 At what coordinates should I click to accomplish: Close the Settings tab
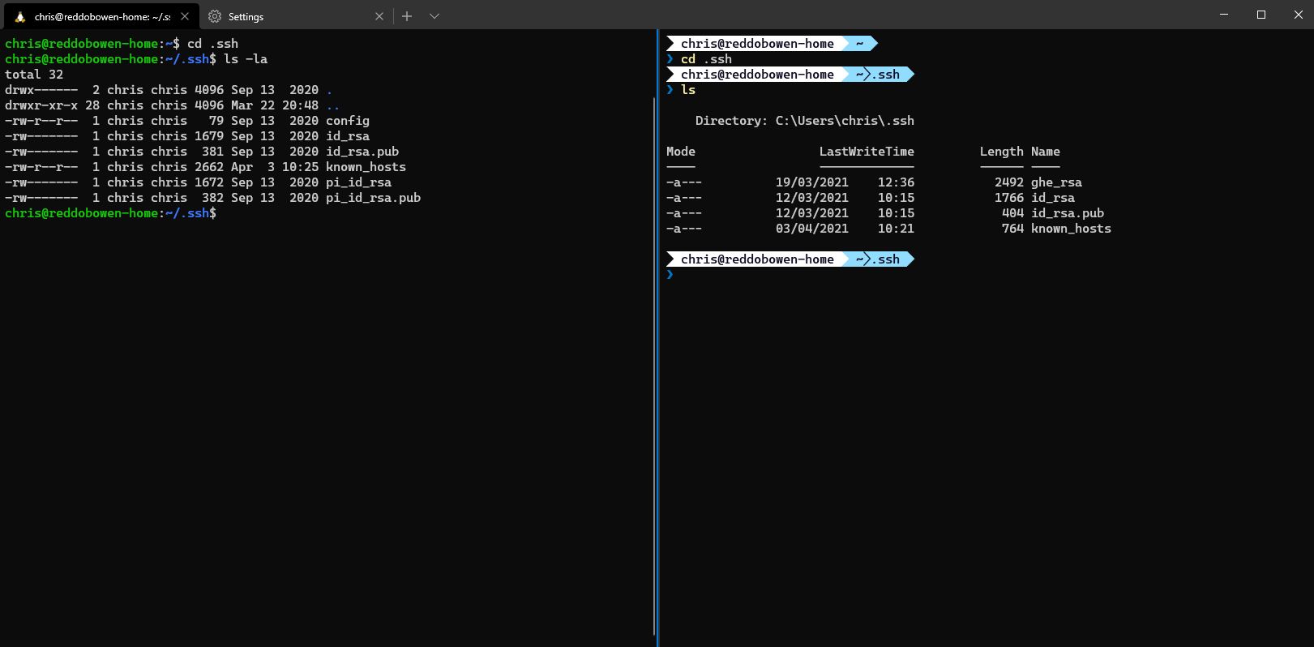click(379, 16)
